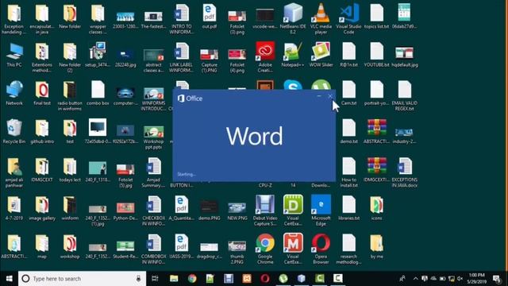Open File Explorer from taskbar

(174, 279)
